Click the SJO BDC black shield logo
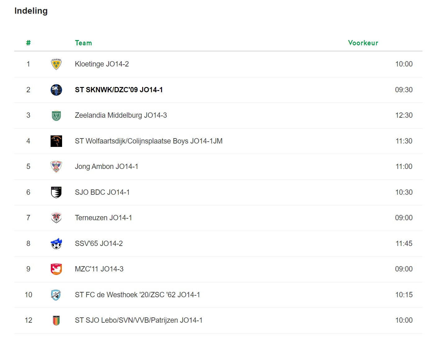436x341 pixels. tap(56, 192)
